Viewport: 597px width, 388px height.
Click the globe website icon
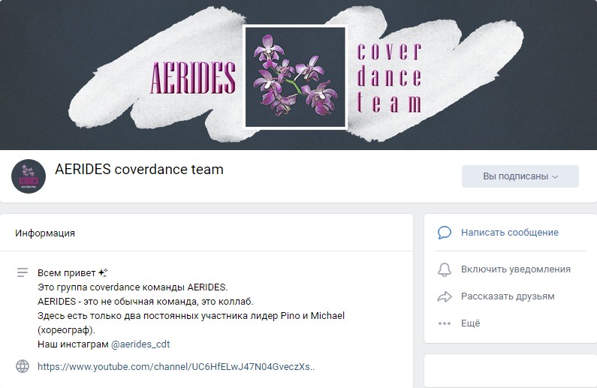click(x=23, y=366)
